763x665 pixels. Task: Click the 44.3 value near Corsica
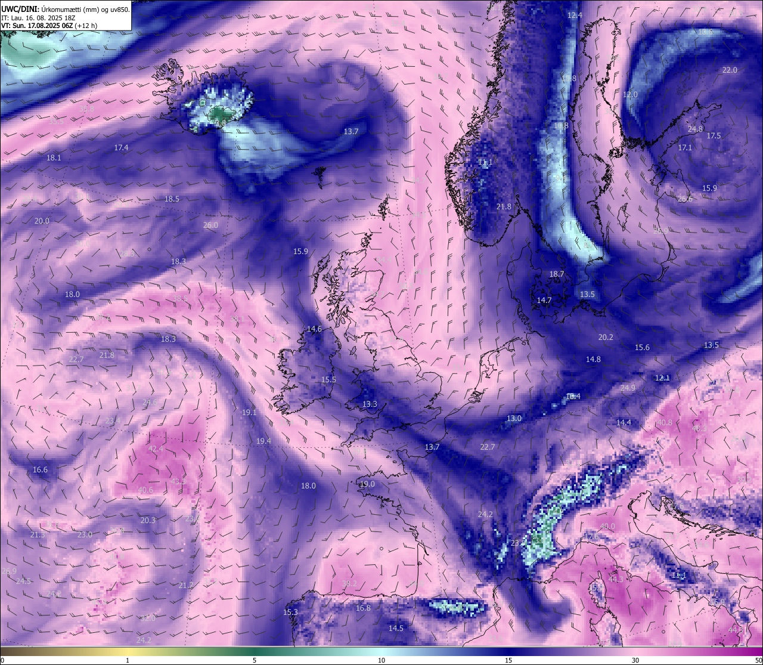(x=616, y=579)
